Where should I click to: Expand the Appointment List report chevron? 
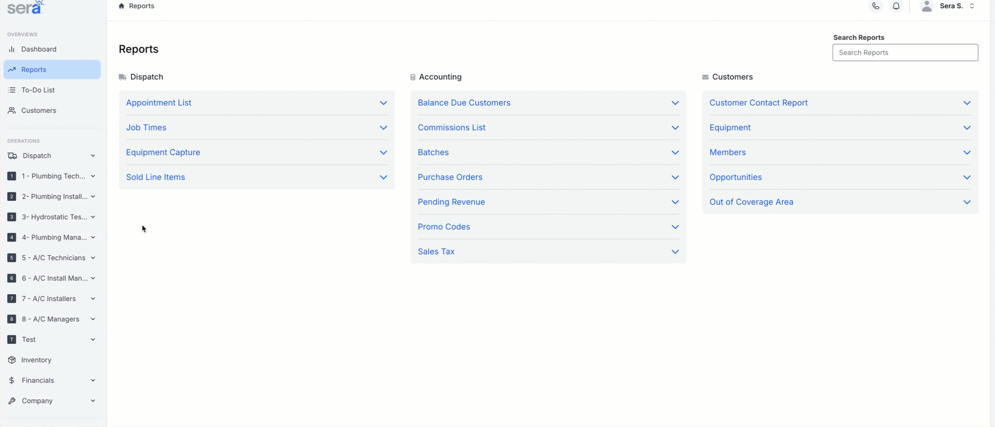point(383,103)
